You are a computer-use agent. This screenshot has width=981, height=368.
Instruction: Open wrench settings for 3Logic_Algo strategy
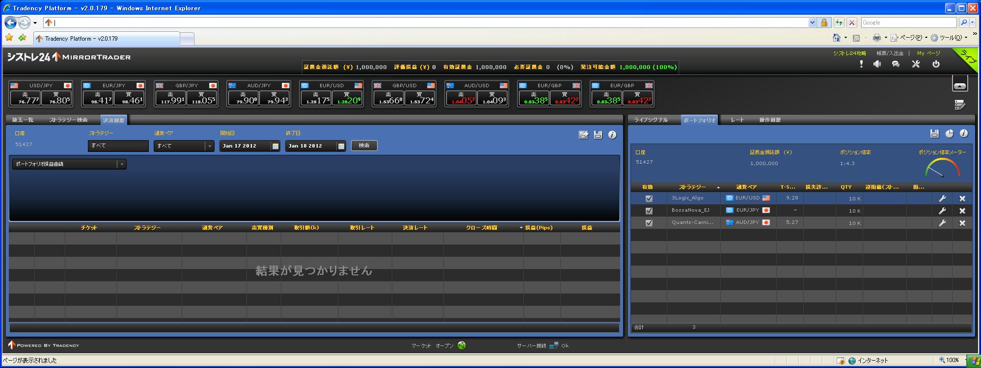tap(942, 198)
